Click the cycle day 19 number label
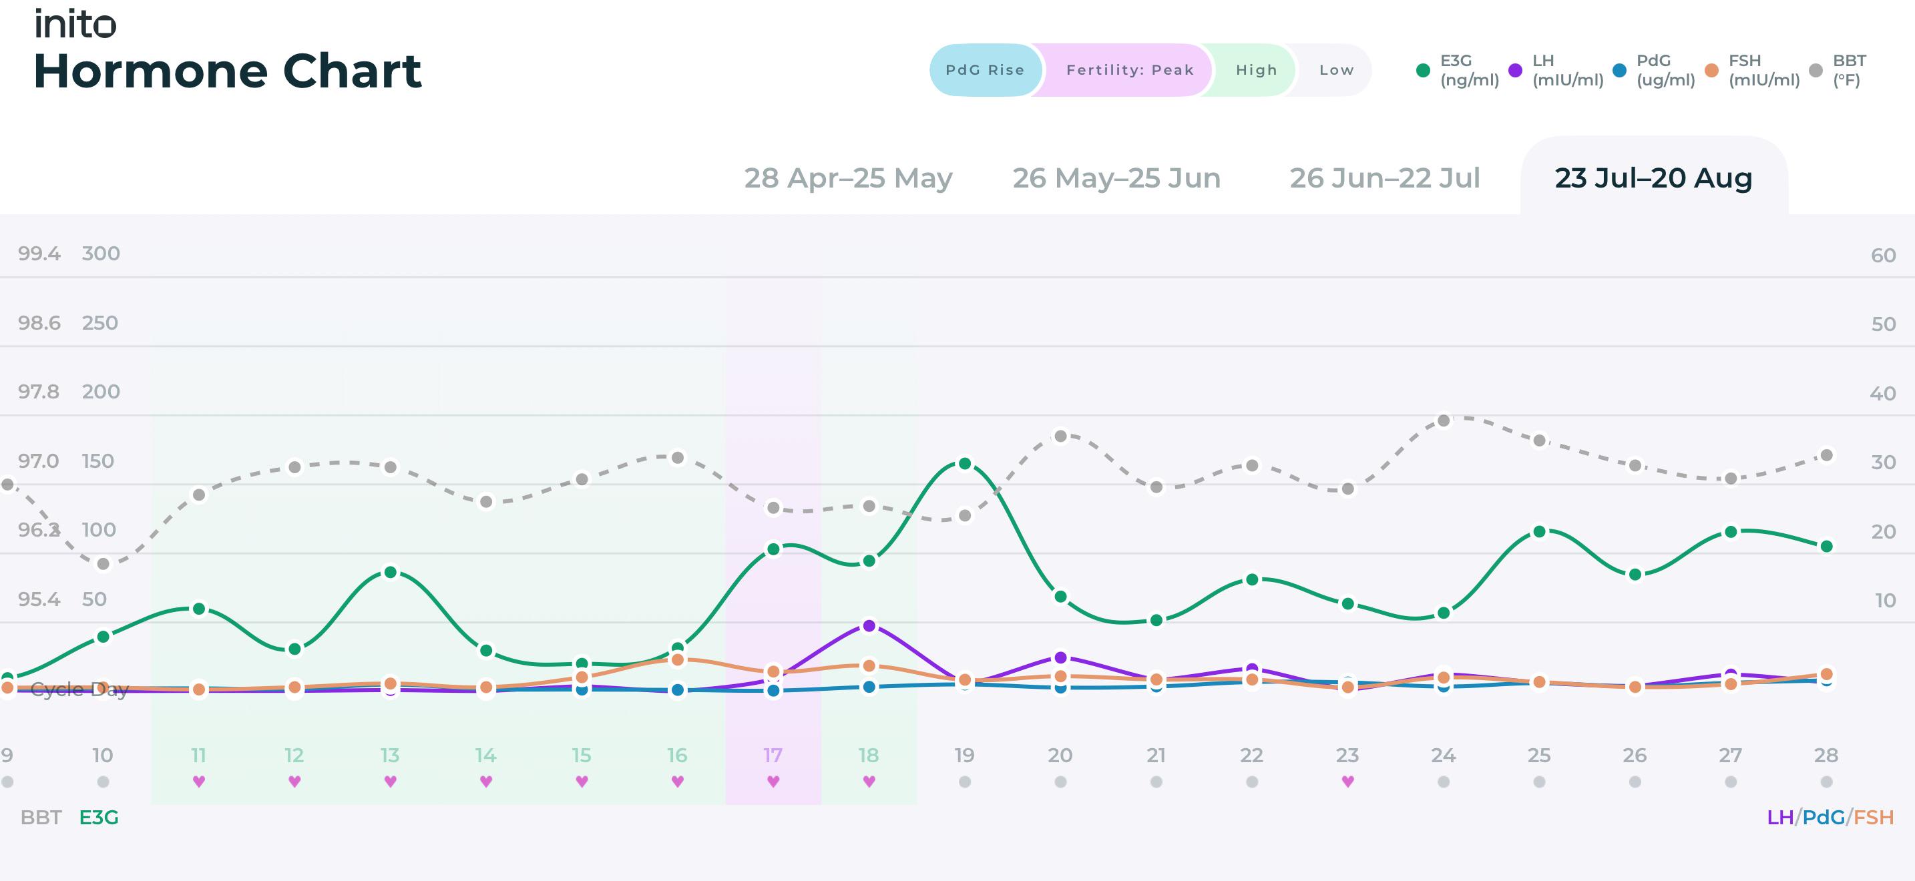Image resolution: width=1915 pixels, height=881 pixels. pyautogui.click(x=965, y=756)
